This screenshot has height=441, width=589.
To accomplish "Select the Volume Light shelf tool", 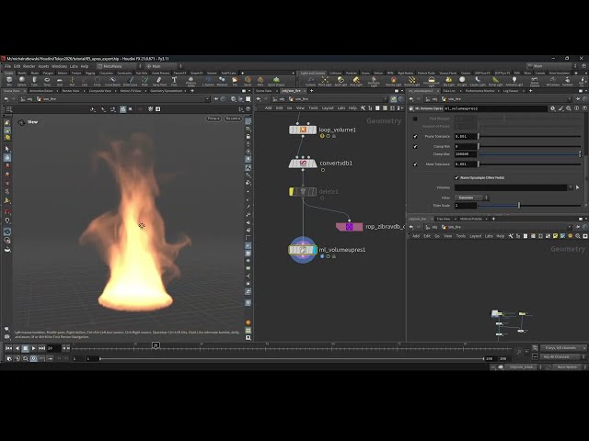I will click(x=393, y=80).
